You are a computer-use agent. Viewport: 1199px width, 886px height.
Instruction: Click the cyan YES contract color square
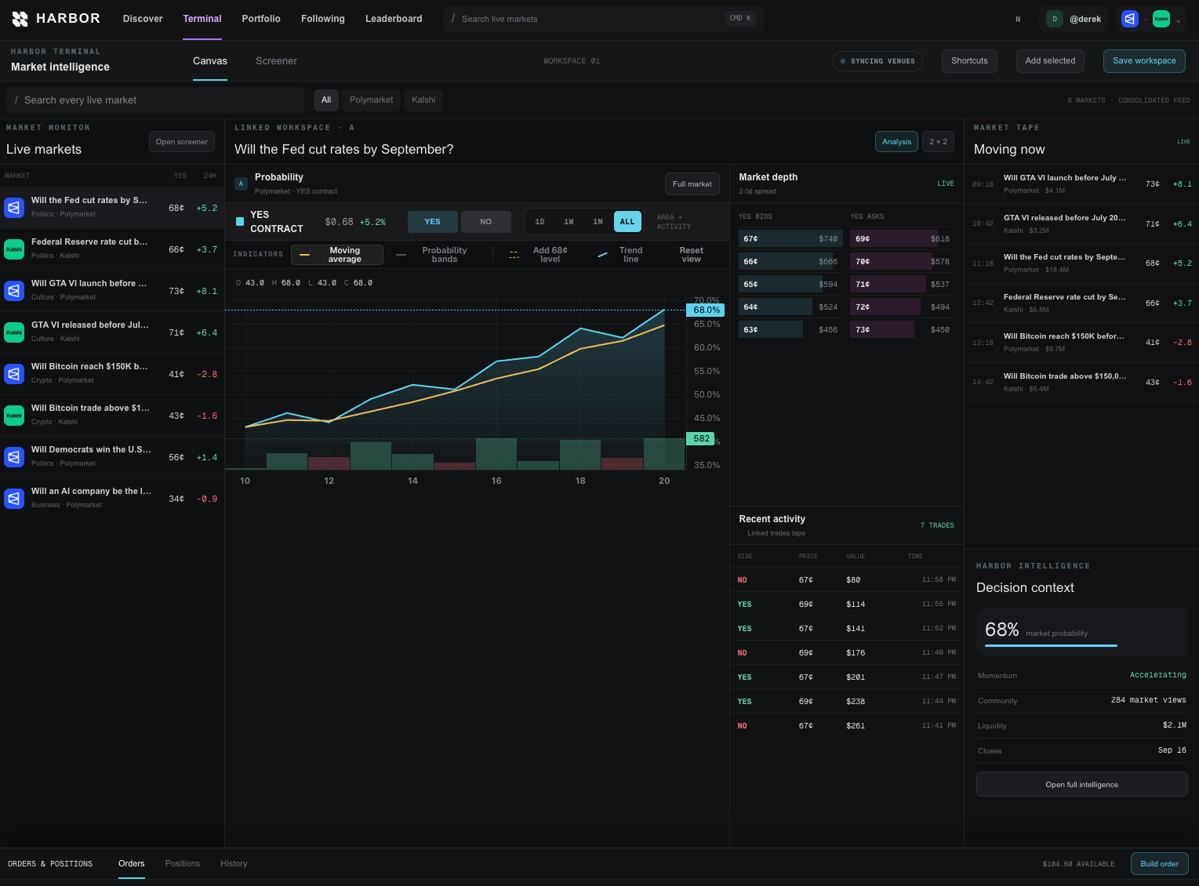point(240,222)
